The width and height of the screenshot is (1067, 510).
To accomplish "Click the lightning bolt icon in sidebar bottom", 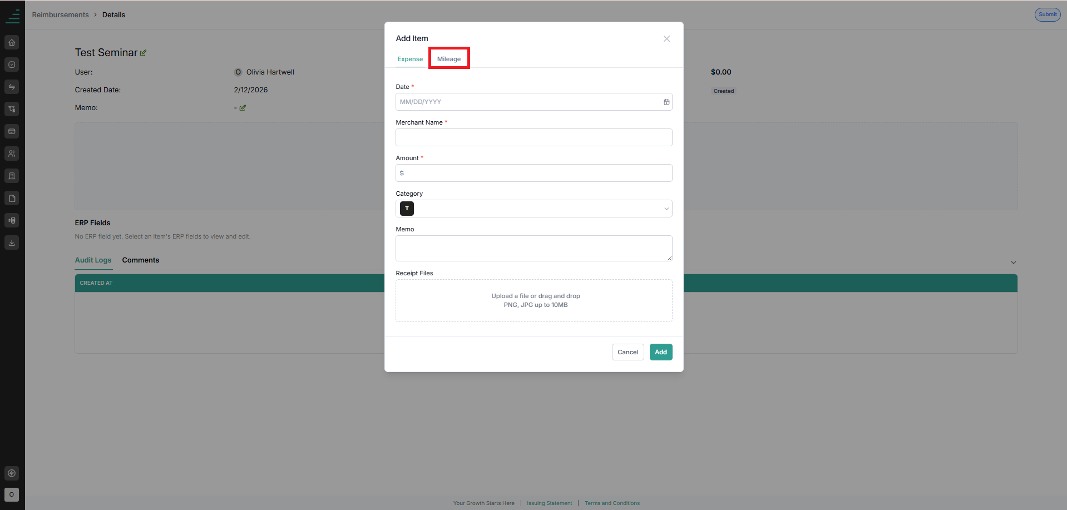I will (12, 473).
